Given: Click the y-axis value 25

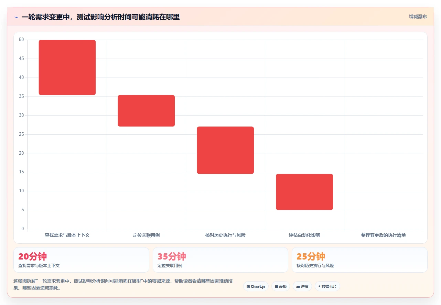Looking at the screenshot, I should 21,134.
